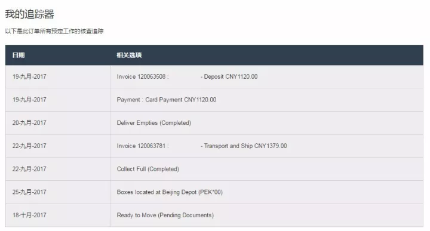
Task: Click the first 22-九月-2017 date cell
Action: pos(29,146)
